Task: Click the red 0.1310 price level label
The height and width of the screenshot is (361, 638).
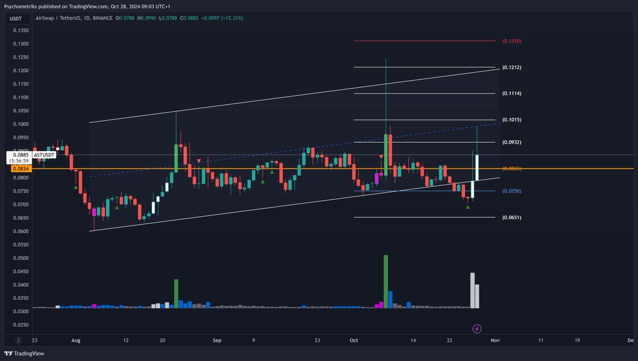Action: pyautogui.click(x=511, y=40)
